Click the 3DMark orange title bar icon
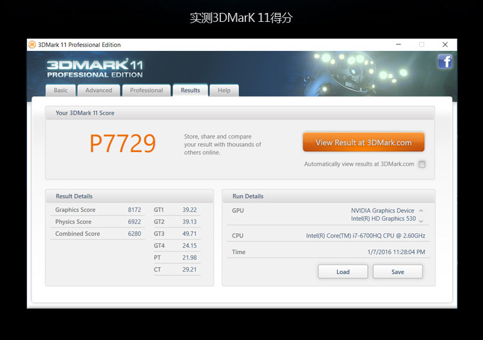The height and width of the screenshot is (340, 483). click(32, 44)
